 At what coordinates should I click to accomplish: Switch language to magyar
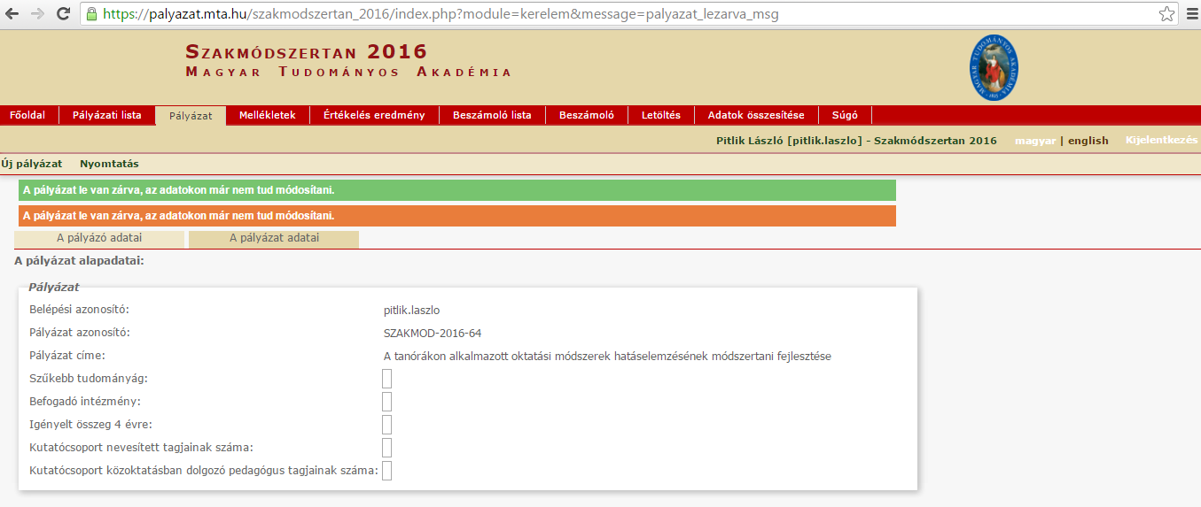[1035, 141]
